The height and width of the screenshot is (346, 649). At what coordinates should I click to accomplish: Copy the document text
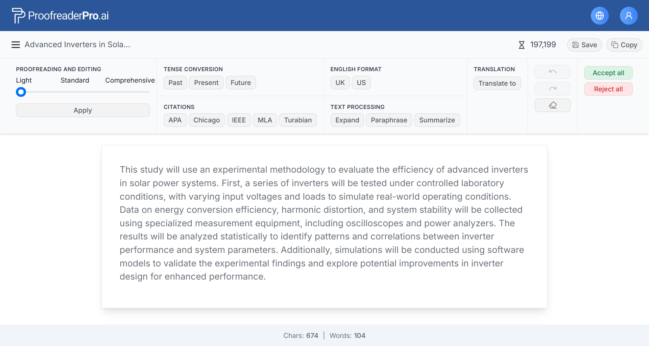pyautogui.click(x=624, y=45)
